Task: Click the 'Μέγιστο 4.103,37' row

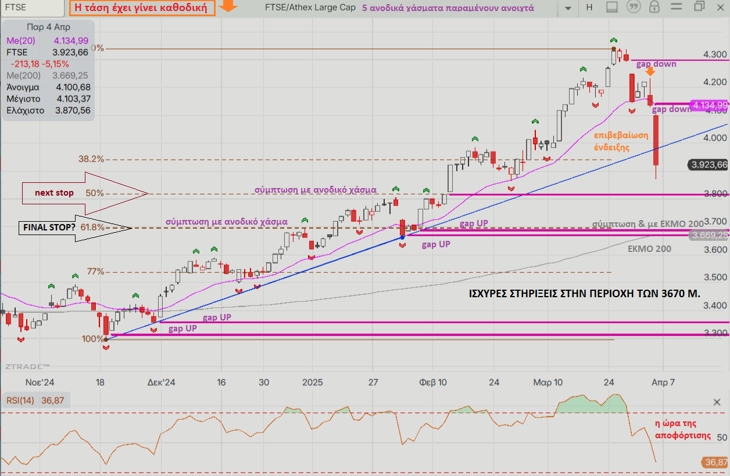Action: click(x=47, y=99)
